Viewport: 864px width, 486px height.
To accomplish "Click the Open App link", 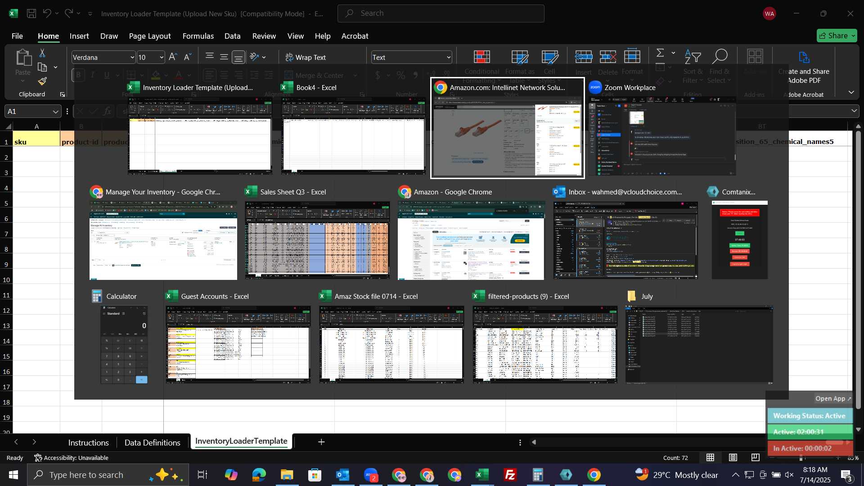I will coord(833,398).
